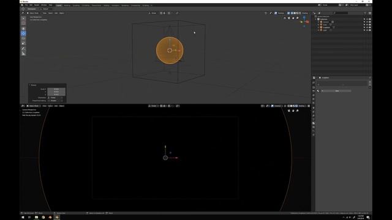Open the outliner filter funnel icon
The height and width of the screenshot is (220, 392).
point(365,13)
